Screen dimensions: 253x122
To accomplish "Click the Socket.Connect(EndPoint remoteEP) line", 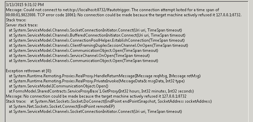I will click(x=62, y=106).
